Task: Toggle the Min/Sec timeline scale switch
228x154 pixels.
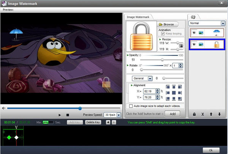Action: tap(48, 122)
